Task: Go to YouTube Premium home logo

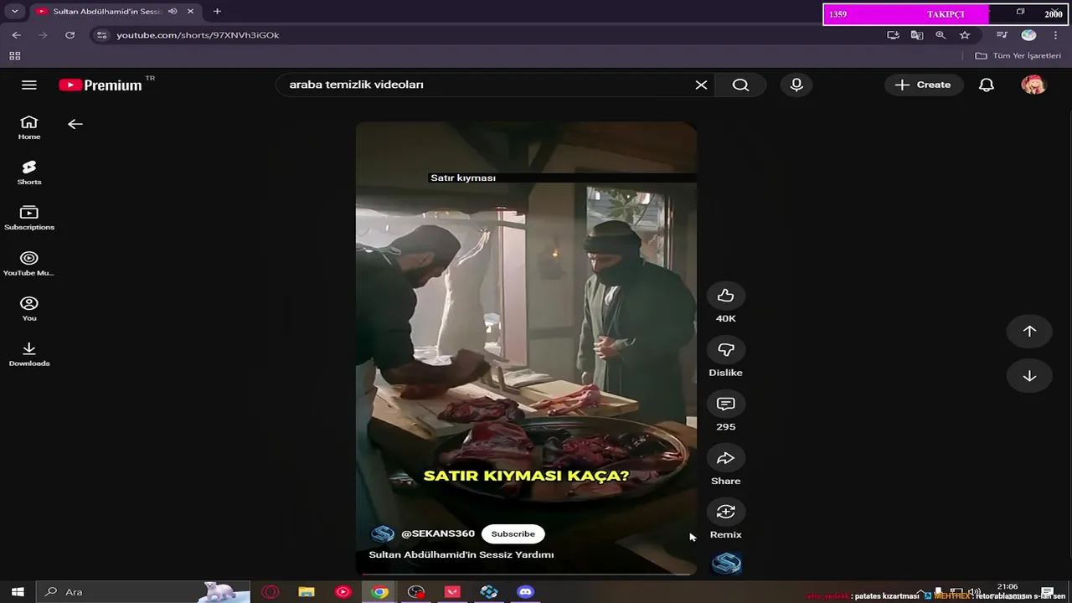Action: (100, 85)
